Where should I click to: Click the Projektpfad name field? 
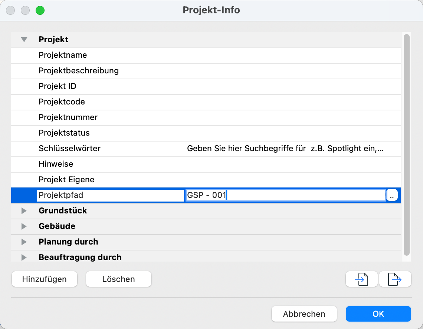click(x=111, y=195)
